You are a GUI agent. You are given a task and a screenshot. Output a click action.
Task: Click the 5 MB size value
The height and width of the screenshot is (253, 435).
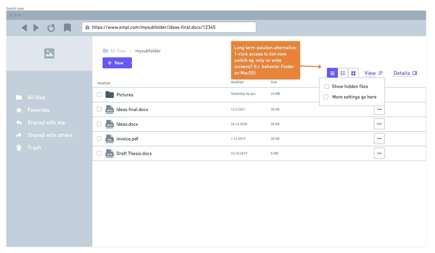[x=274, y=153]
